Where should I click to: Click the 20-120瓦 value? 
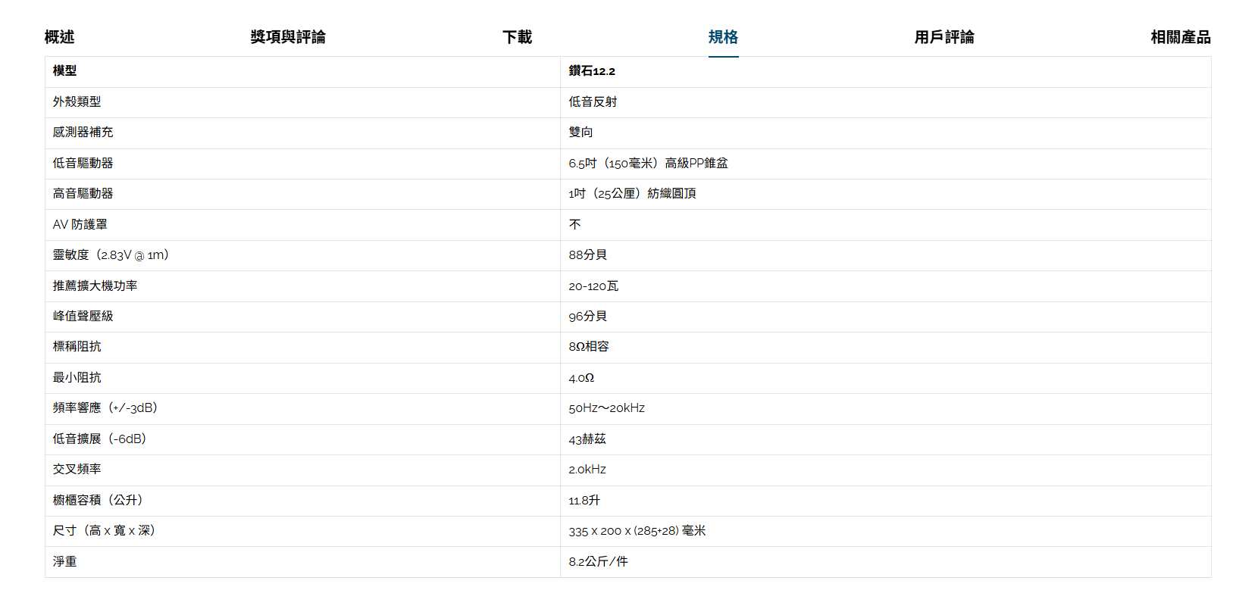[593, 286]
